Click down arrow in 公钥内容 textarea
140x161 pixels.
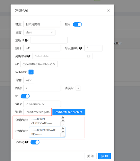pos(63,120)
